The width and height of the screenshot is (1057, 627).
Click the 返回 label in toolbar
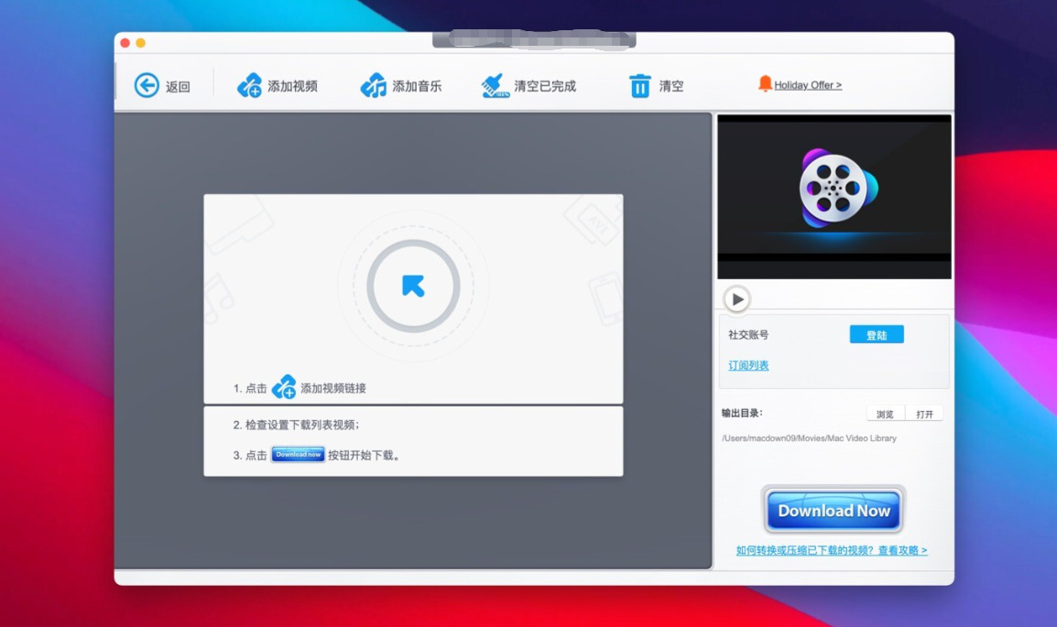point(178,86)
